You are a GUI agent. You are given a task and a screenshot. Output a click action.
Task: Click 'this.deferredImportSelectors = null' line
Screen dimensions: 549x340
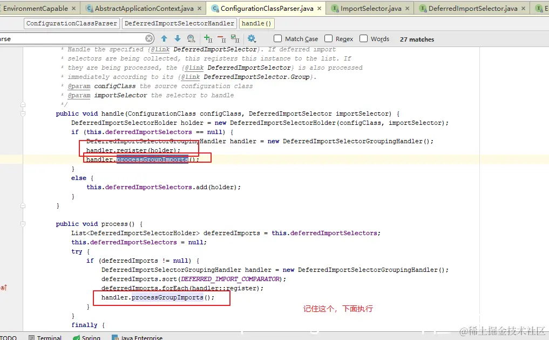[x=139, y=242]
